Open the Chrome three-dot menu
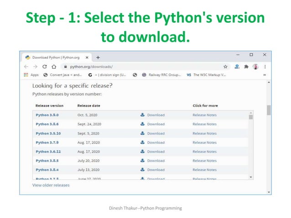 pos(265,67)
